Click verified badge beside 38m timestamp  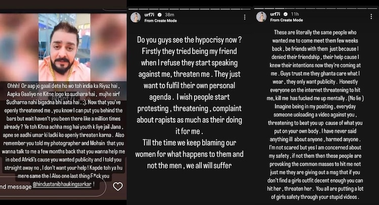pyautogui.click(x=160, y=15)
